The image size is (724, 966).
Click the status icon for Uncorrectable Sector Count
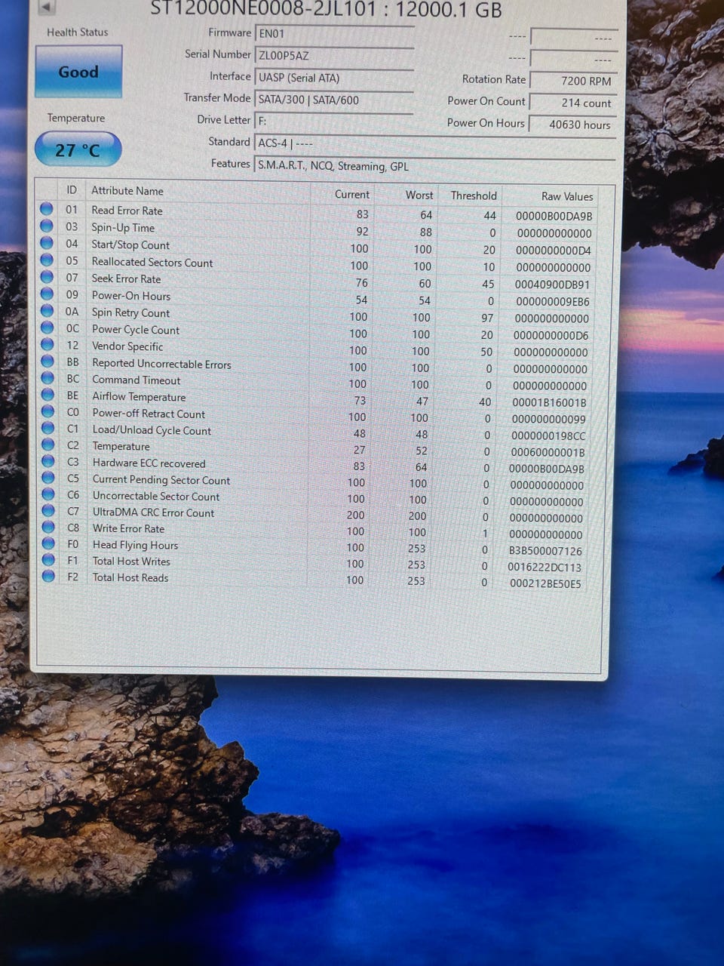pos(48,494)
